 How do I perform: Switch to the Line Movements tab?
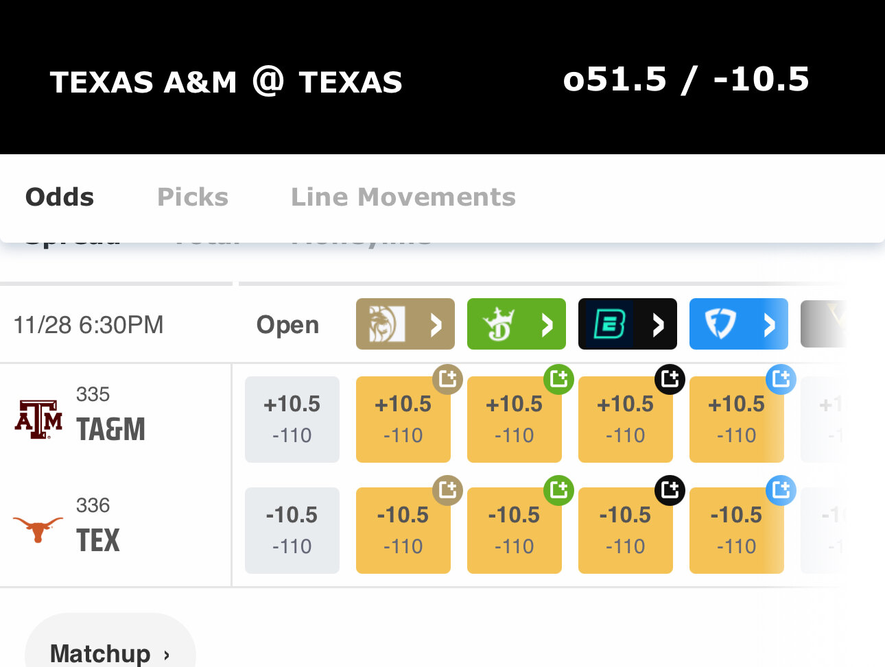pyautogui.click(x=403, y=197)
